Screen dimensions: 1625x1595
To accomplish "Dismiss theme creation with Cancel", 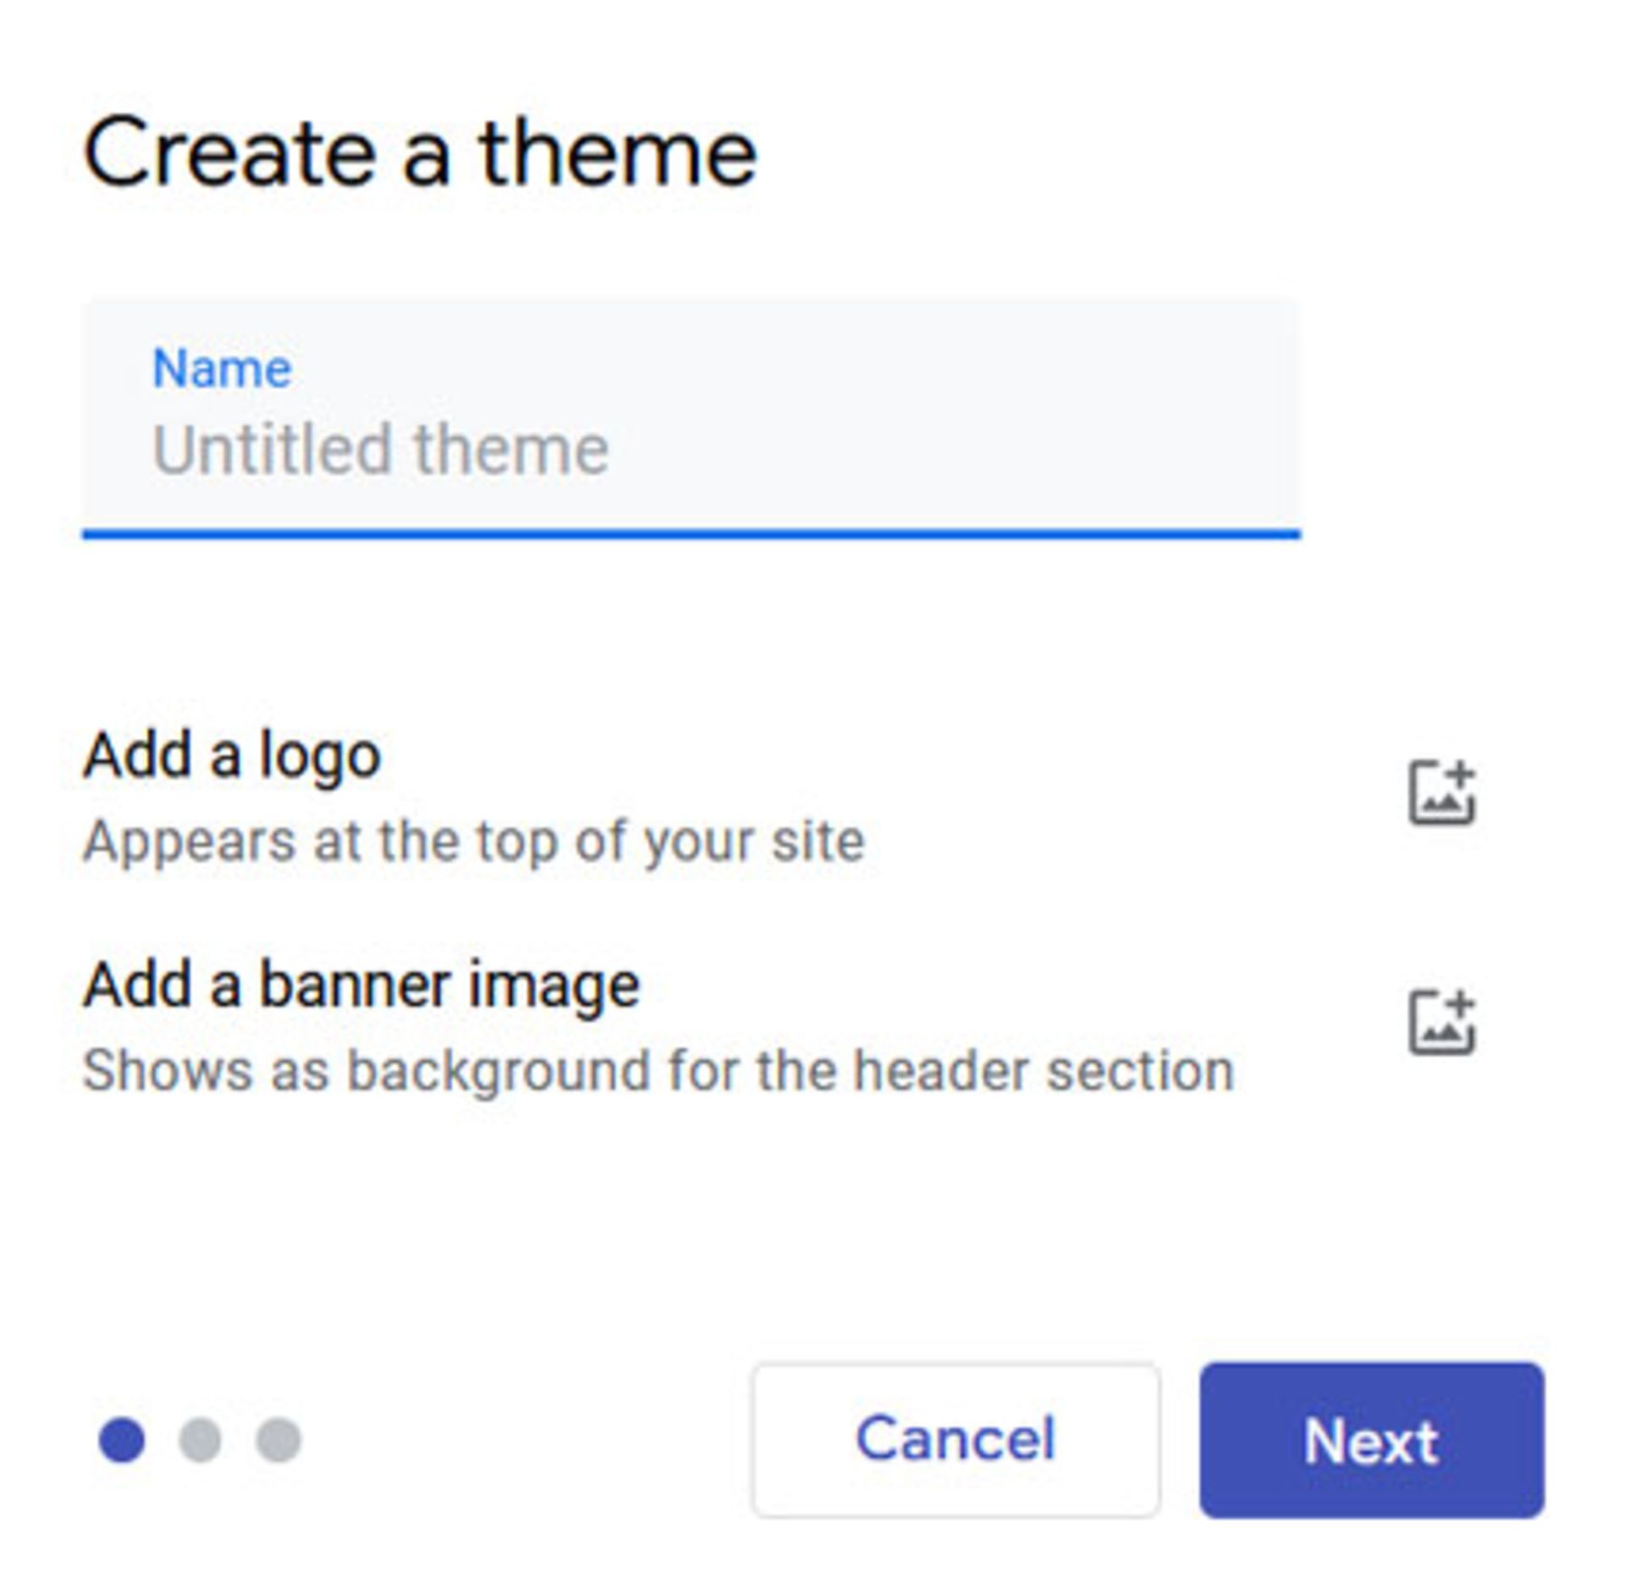I will coord(956,1439).
